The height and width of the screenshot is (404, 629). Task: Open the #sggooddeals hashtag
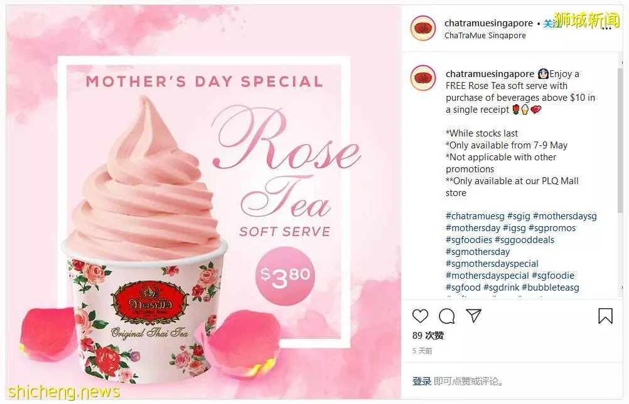(525, 240)
